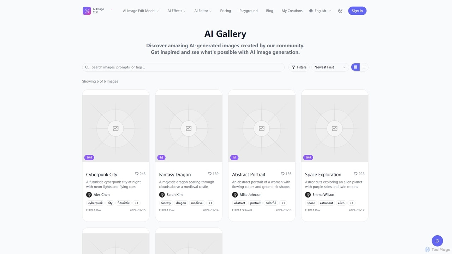Viewport: 452px width, 254px height.
Task: Click the Abstract Portrait title
Action: tap(249, 175)
